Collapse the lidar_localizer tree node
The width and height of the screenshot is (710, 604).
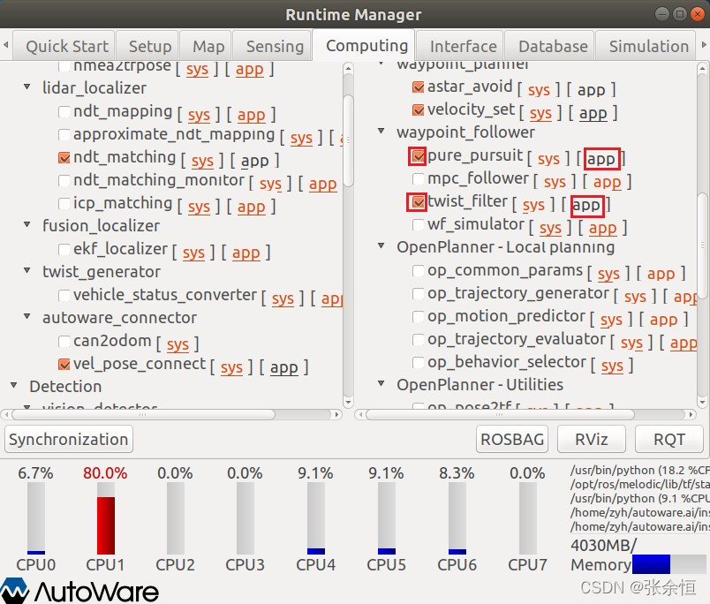pos(27,87)
